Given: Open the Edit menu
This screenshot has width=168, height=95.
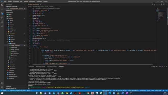Looking at the screenshot, I should pos(10,1).
